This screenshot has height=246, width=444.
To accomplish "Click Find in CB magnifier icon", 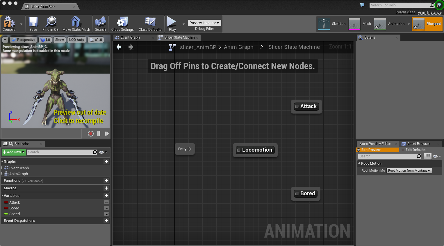I will pyautogui.click(x=51, y=22).
